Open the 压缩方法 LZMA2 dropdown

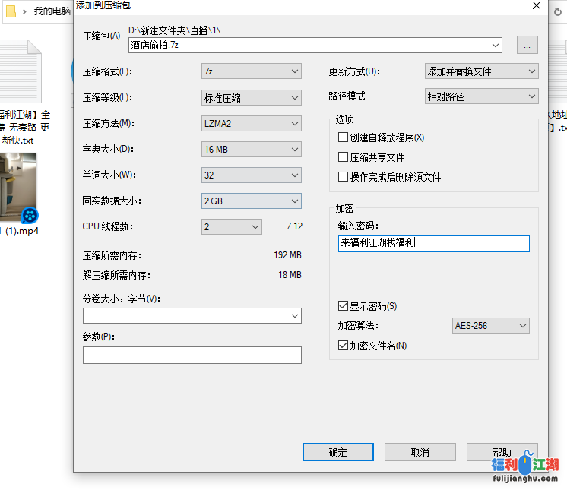pos(251,123)
